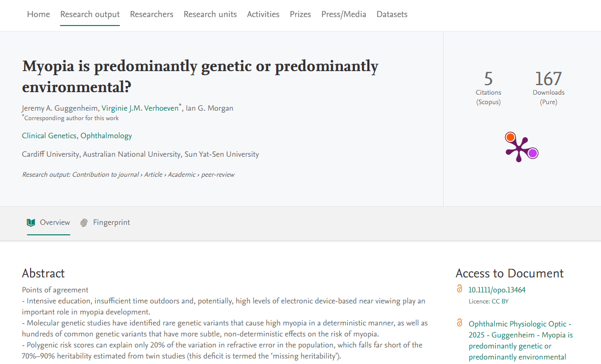Click open access icon beside Ophthalmic Physiologic Optic

460,323
